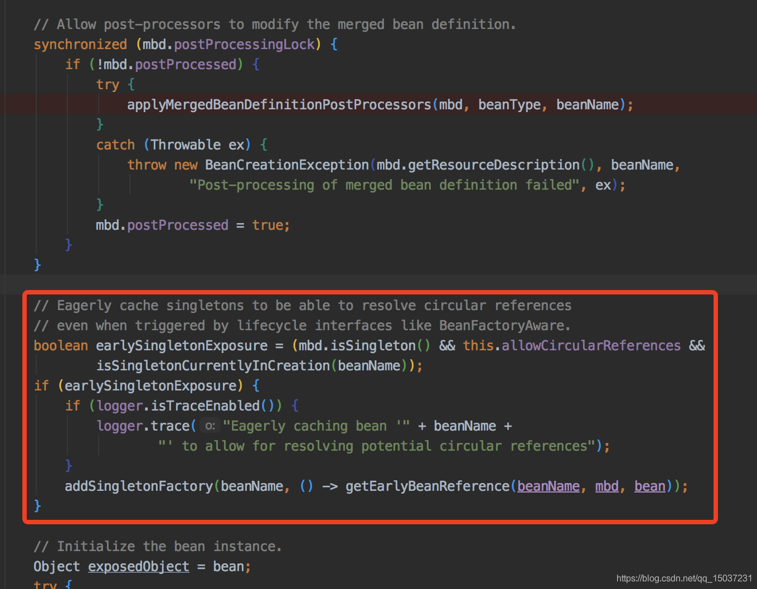Click the "to allow for resolving potential circular references" string

(x=377, y=446)
